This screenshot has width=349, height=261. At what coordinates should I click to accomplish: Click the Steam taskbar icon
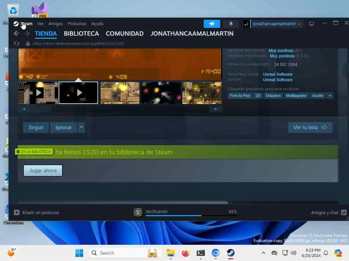click(231, 253)
